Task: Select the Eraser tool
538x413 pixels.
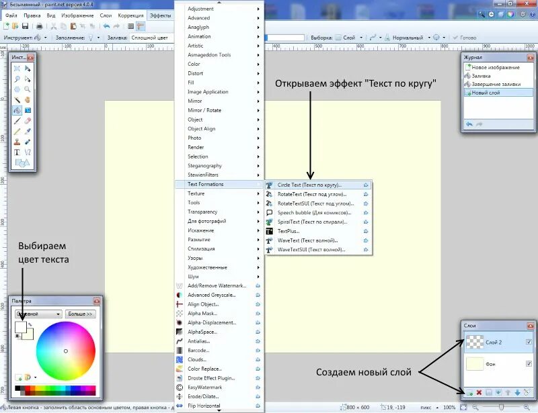Action: [x=28, y=121]
